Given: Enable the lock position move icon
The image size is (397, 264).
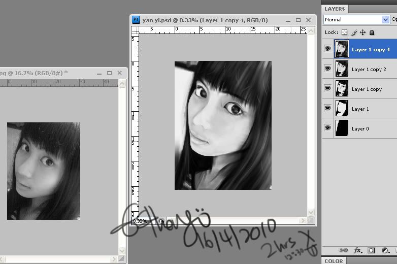Looking at the screenshot, I should [362, 32].
